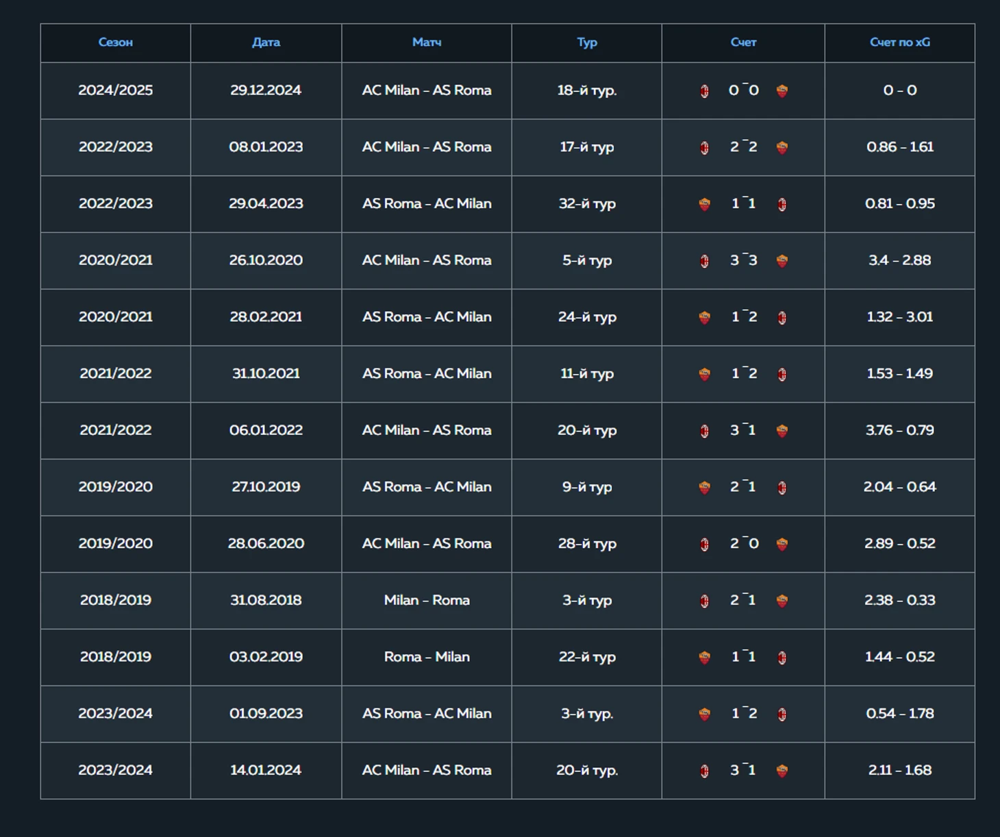Click the Сезон column header
The width and height of the screenshot is (1000, 837).
click(x=115, y=42)
